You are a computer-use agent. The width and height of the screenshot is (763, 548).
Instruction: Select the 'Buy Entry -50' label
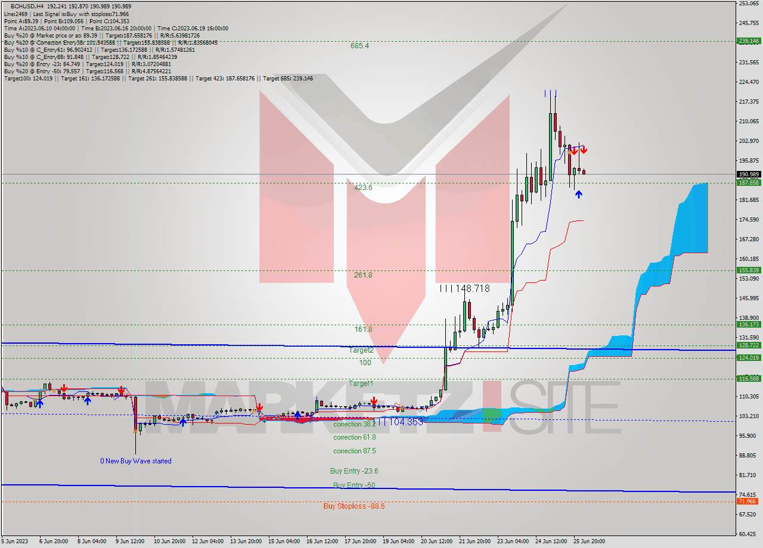[354, 485]
